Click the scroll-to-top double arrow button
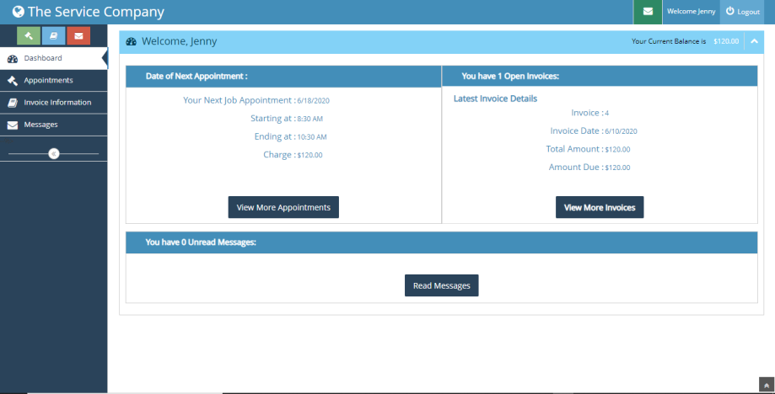 coord(766,385)
